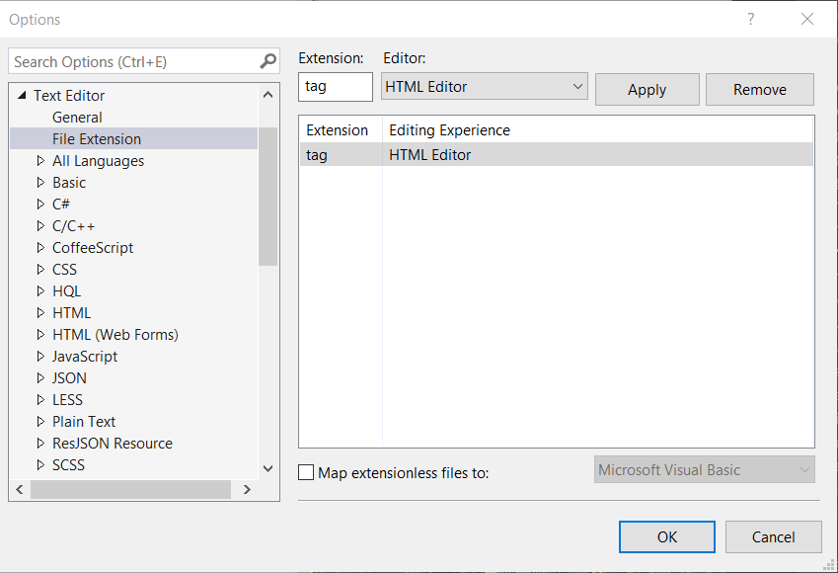This screenshot has height=573, width=838.
Task: Expand the JavaScript node
Action: tap(39, 356)
